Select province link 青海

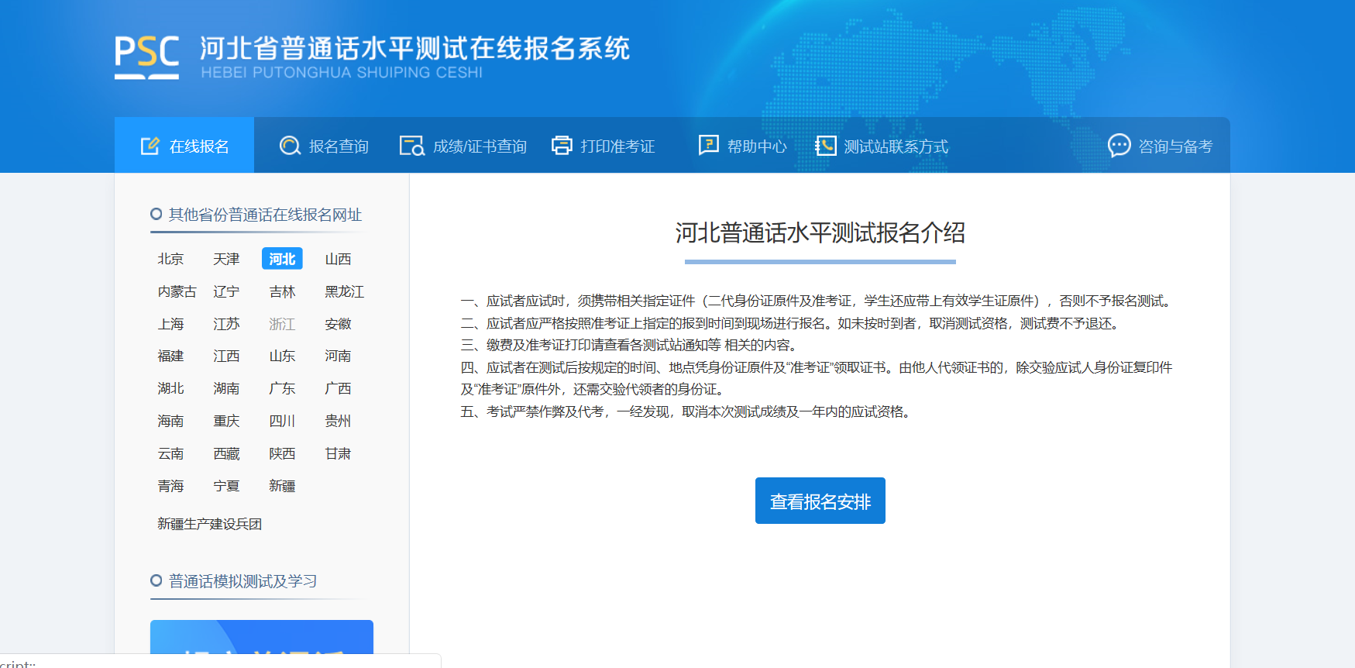pyautogui.click(x=170, y=486)
